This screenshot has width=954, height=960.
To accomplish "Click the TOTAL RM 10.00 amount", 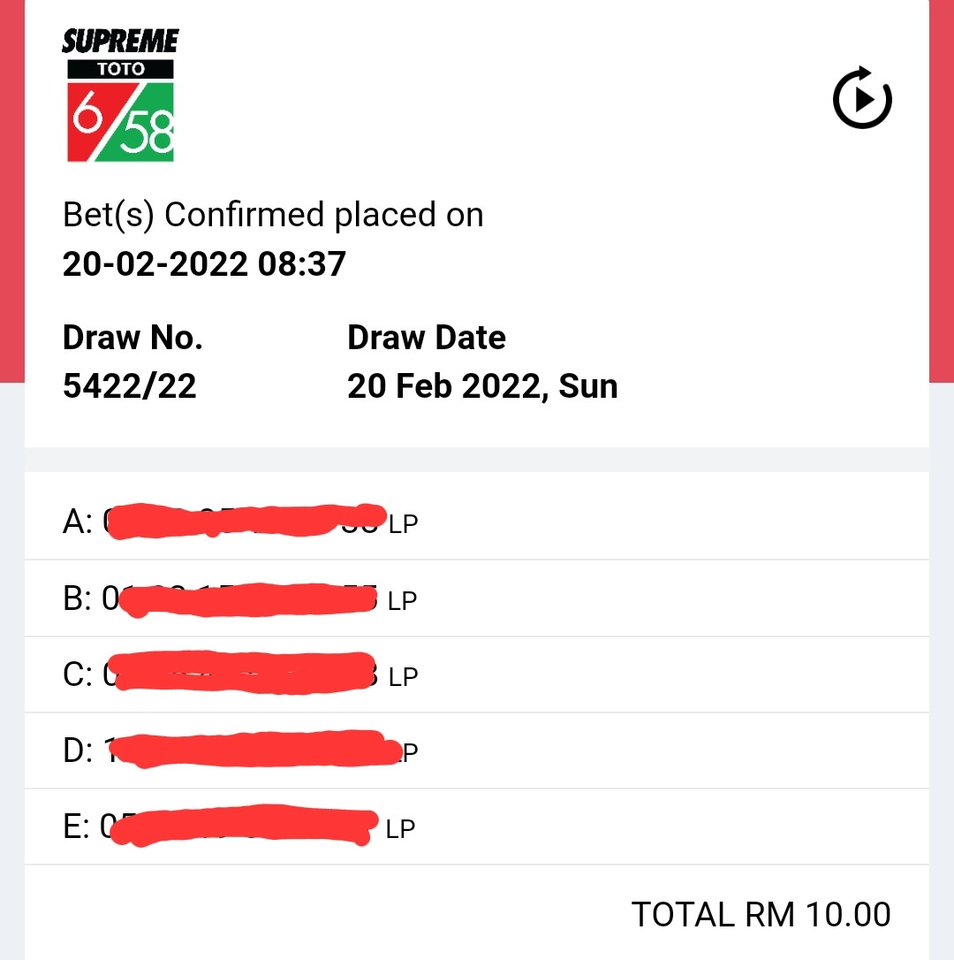I will point(761,914).
